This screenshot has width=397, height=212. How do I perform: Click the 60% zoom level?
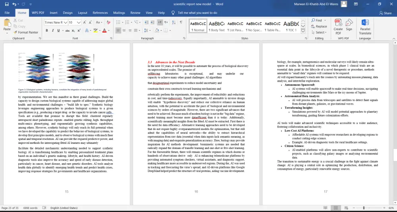tap(391, 208)
